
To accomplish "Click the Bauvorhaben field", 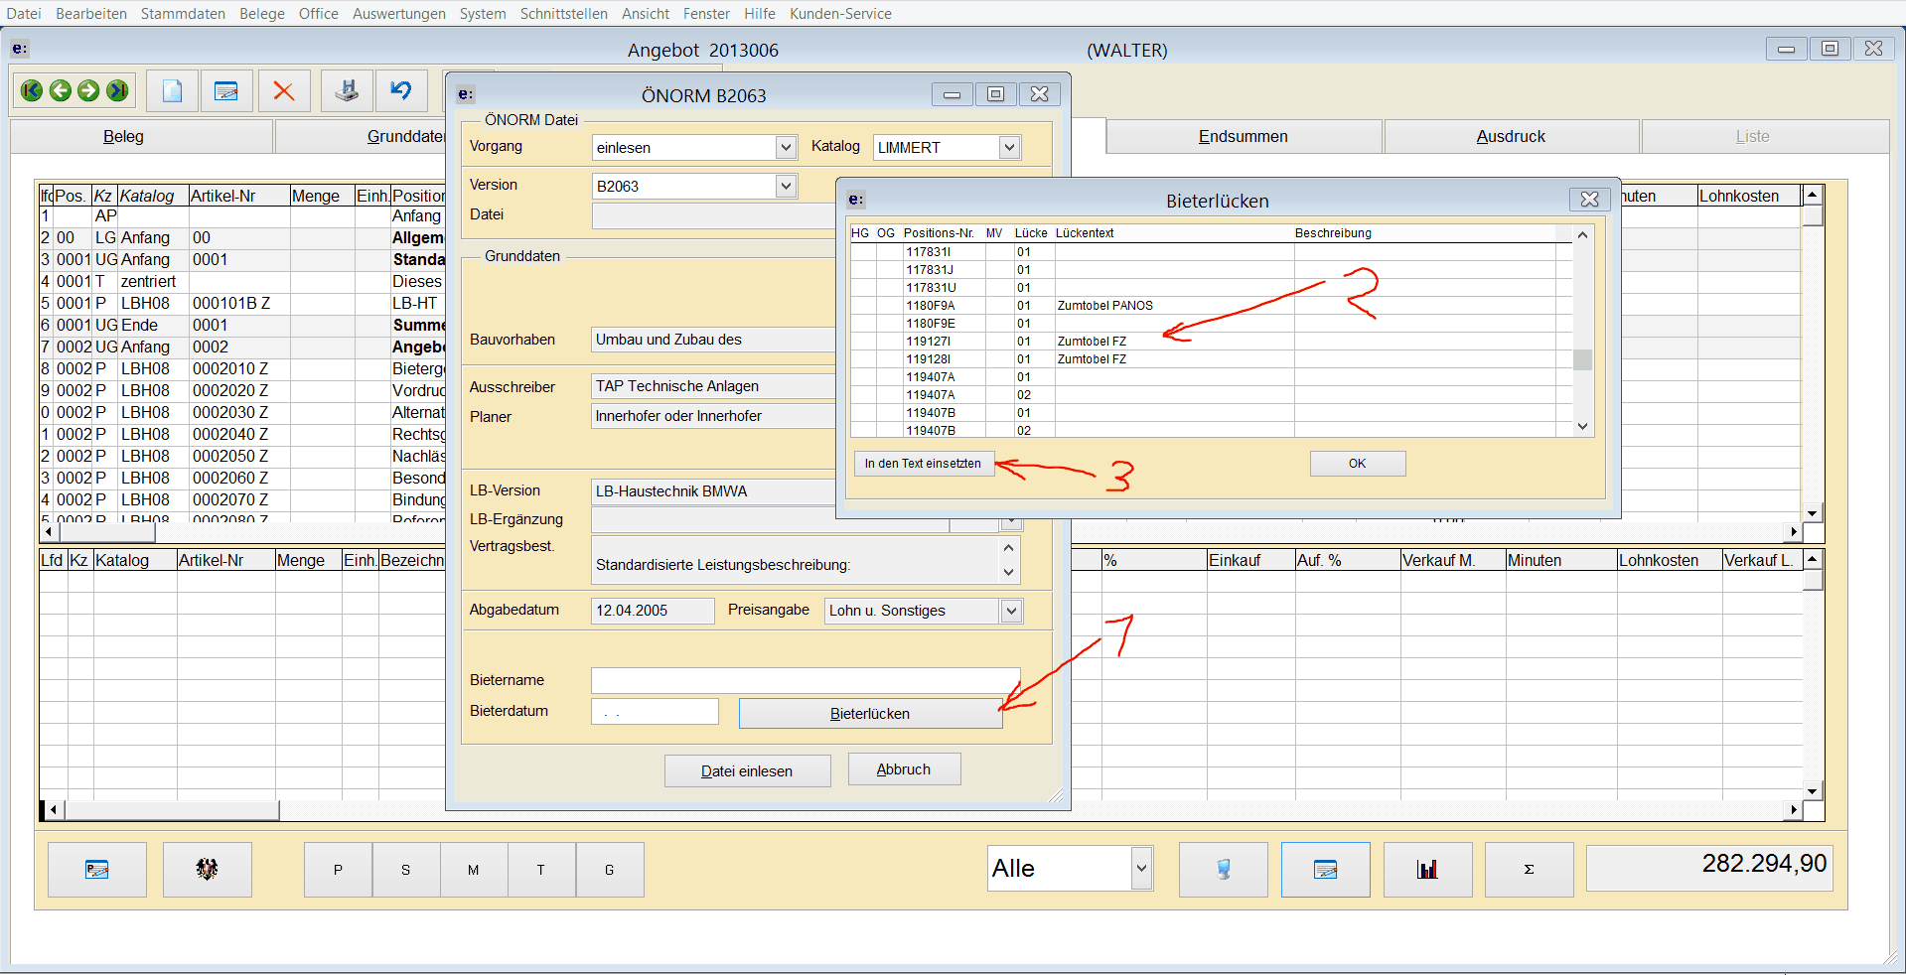I will (x=713, y=340).
